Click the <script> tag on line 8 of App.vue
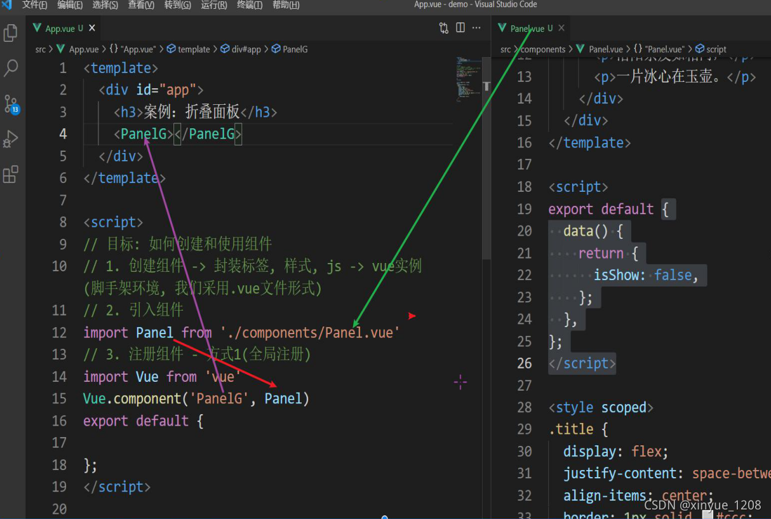The image size is (771, 519). tap(113, 222)
